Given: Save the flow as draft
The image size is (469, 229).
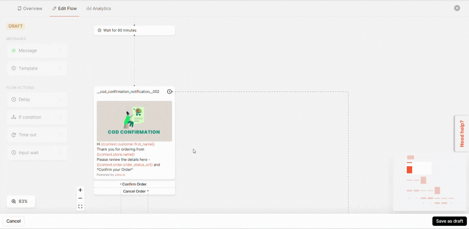Looking at the screenshot, I should [449, 221].
